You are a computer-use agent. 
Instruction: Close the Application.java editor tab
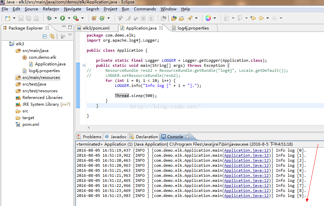[161, 28]
